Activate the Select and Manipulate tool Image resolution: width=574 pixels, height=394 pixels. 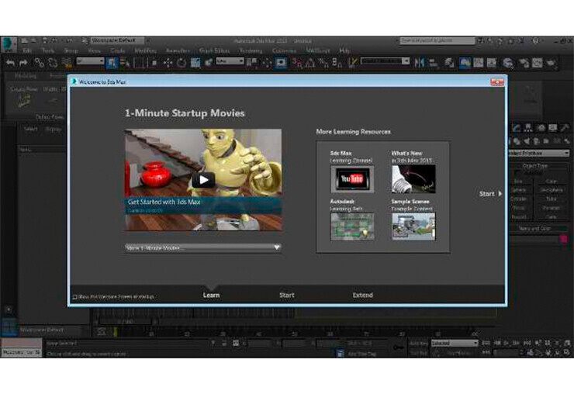[267, 63]
